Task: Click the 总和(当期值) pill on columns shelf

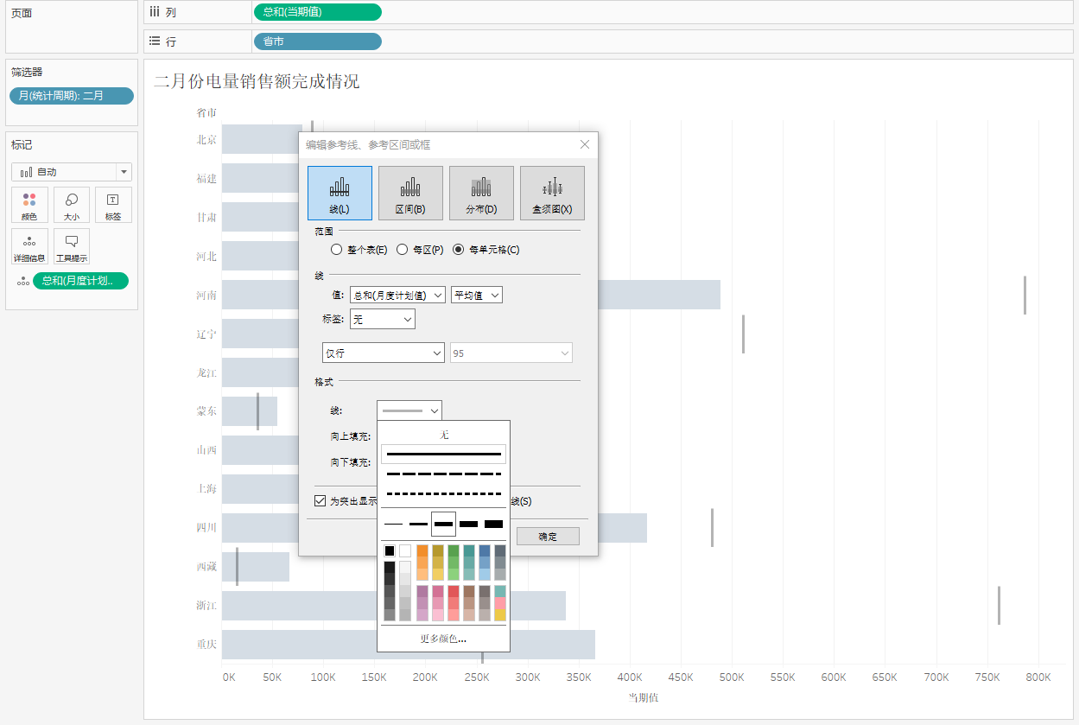Action: [317, 12]
